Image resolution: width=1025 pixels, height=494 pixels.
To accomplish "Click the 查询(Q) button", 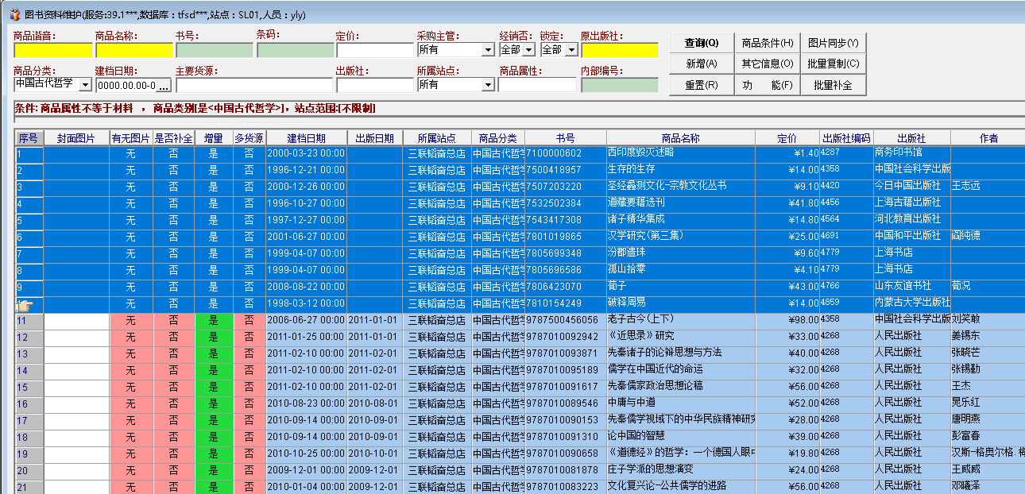I will (701, 43).
